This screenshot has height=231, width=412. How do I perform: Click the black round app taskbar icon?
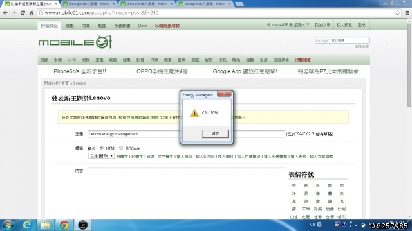point(83,225)
